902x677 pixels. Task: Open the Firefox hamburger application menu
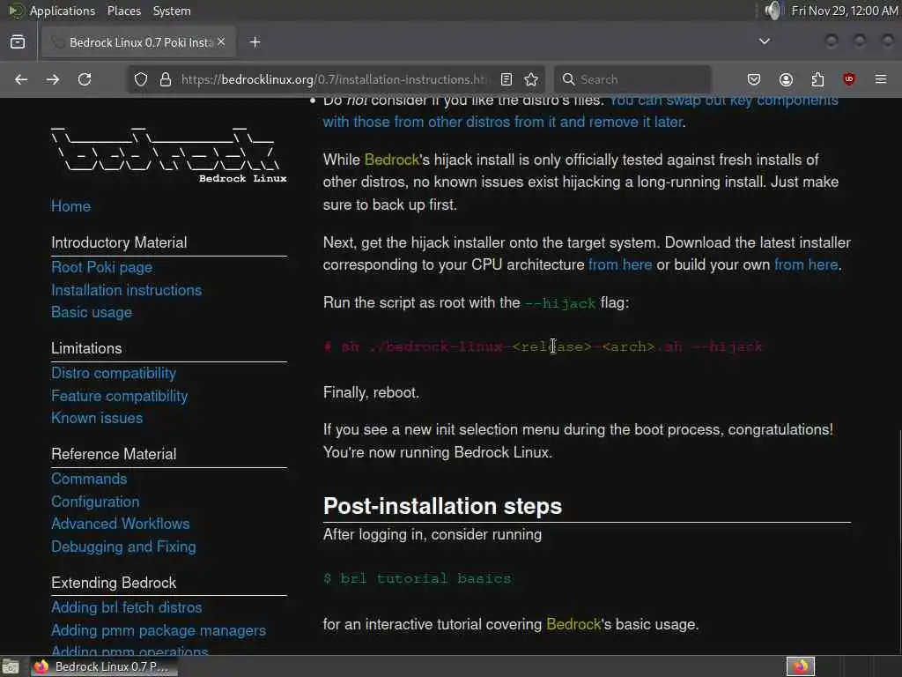(x=881, y=79)
